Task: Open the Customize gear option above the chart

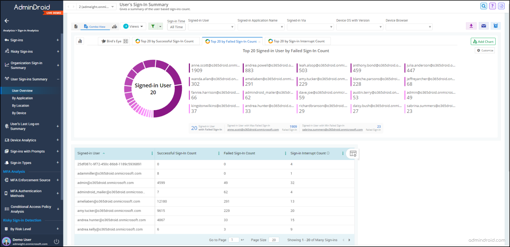Action: [485, 50]
